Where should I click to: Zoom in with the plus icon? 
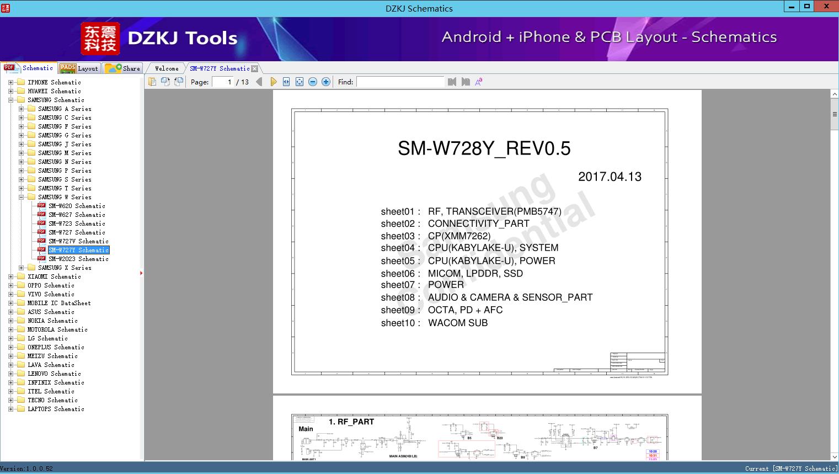coord(326,82)
